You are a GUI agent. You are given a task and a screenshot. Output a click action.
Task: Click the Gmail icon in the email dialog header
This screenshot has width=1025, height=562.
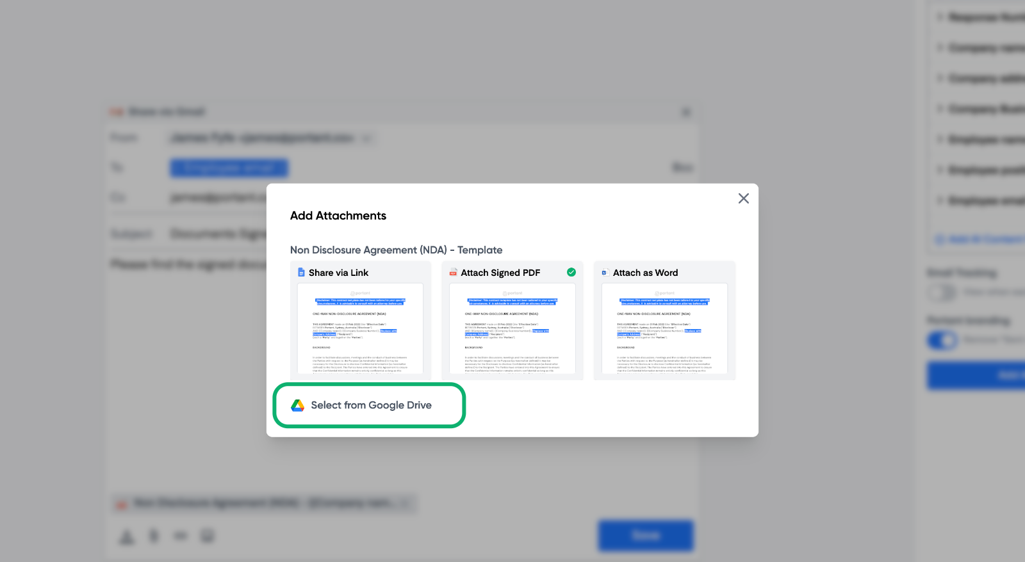point(117,112)
